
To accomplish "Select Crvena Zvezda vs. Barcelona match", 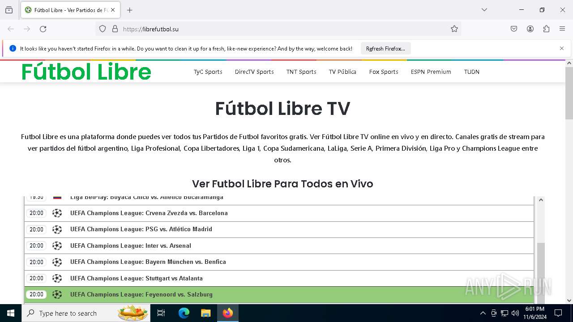I will click(x=279, y=213).
